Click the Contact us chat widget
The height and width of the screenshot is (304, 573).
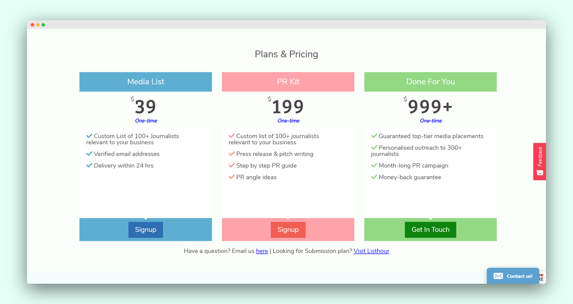pos(513,276)
